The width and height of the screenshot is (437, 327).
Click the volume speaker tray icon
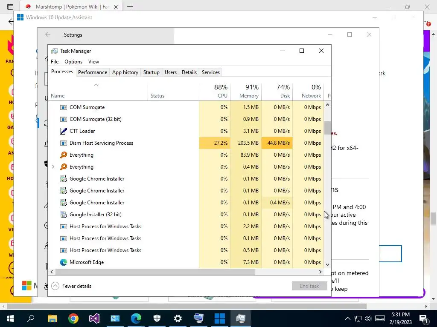[367, 318]
